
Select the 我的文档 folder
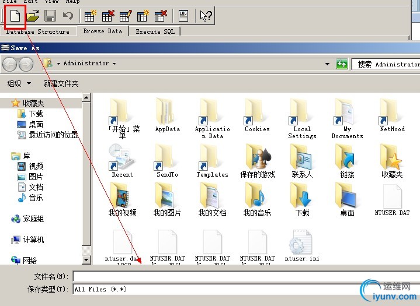pos(213,199)
